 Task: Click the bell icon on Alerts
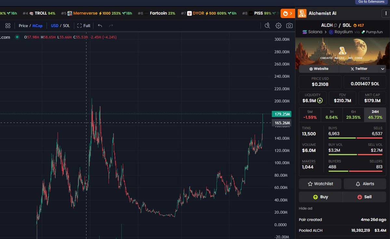pos(358,184)
